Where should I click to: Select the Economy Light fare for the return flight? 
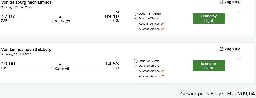209,66
